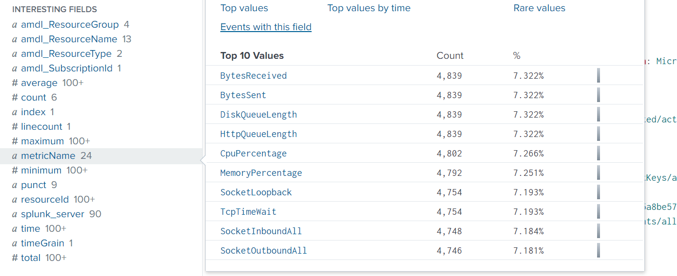Image resolution: width=677 pixels, height=276 pixels.
Task: Filter by SocketLoopback value
Action: [x=256, y=192]
